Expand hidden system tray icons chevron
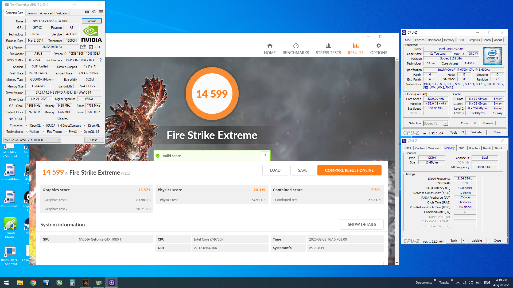The height and width of the screenshot is (288, 513). pos(458,283)
